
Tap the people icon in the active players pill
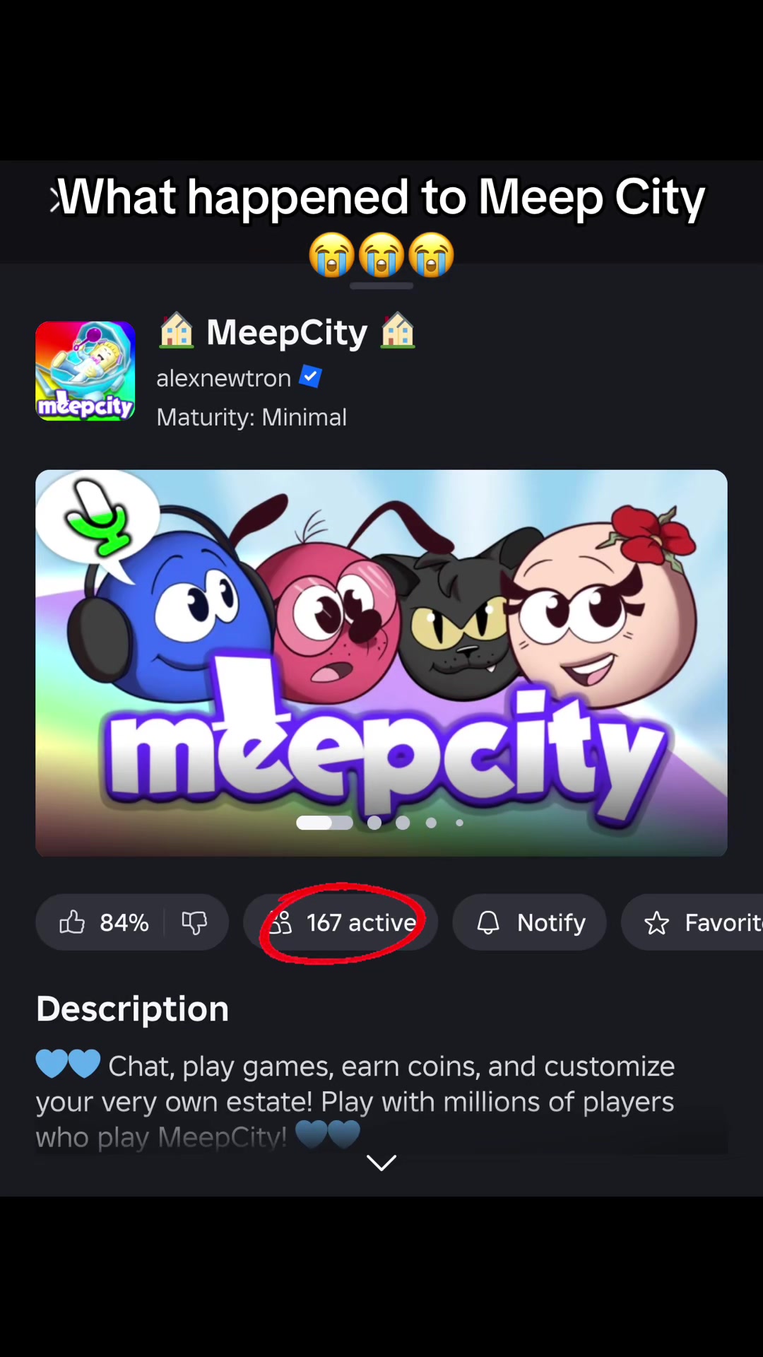pyautogui.click(x=280, y=922)
